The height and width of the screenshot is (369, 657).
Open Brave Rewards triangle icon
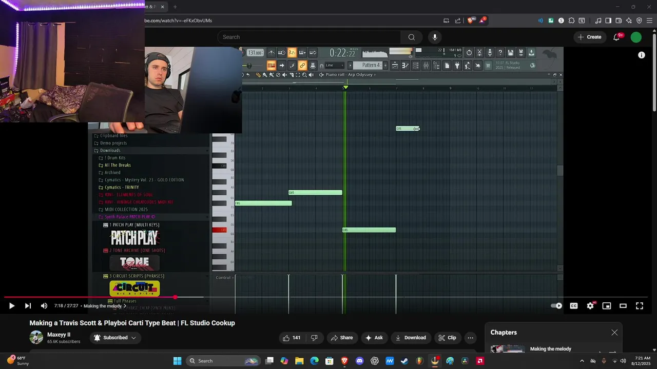482,20
